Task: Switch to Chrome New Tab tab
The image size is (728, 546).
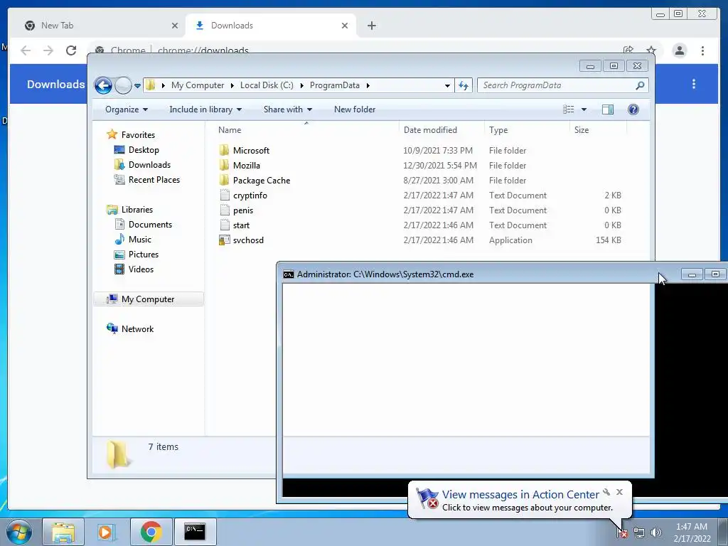Action: [x=101, y=26]
